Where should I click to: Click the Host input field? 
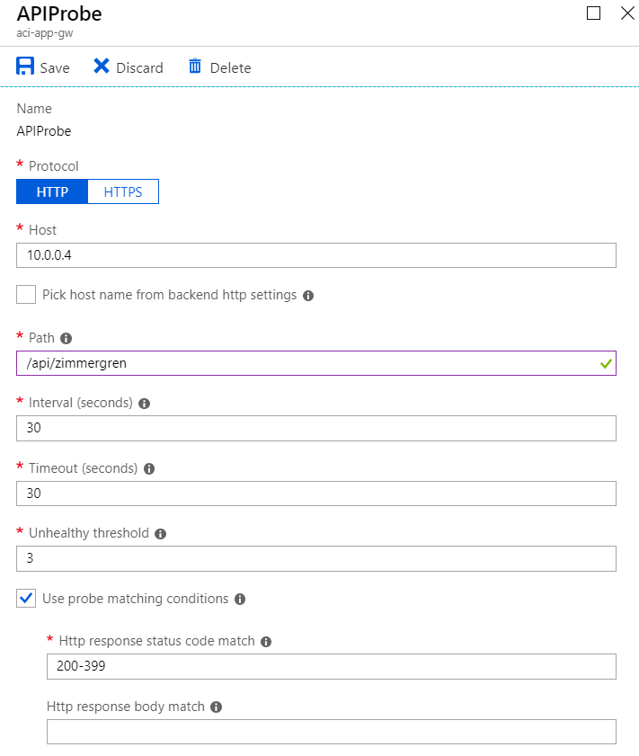pyautogui.click(x=315, y=255)
